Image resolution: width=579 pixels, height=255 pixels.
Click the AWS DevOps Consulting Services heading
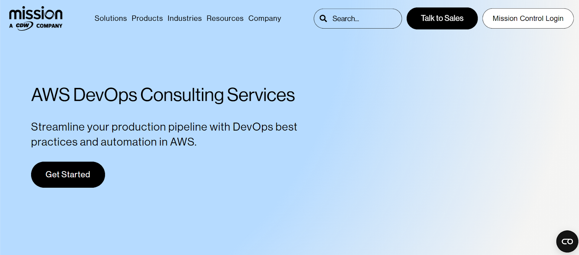point(163,95)
